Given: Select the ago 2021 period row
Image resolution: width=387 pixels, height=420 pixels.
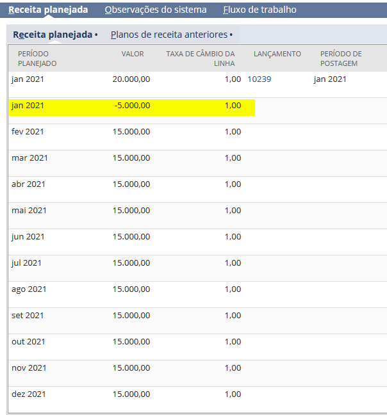Looking at the screenshot, I should click(197, 295).
